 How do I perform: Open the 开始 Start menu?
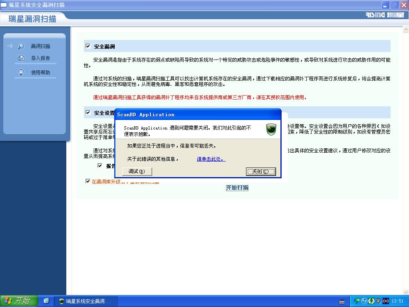click(19, 301)
